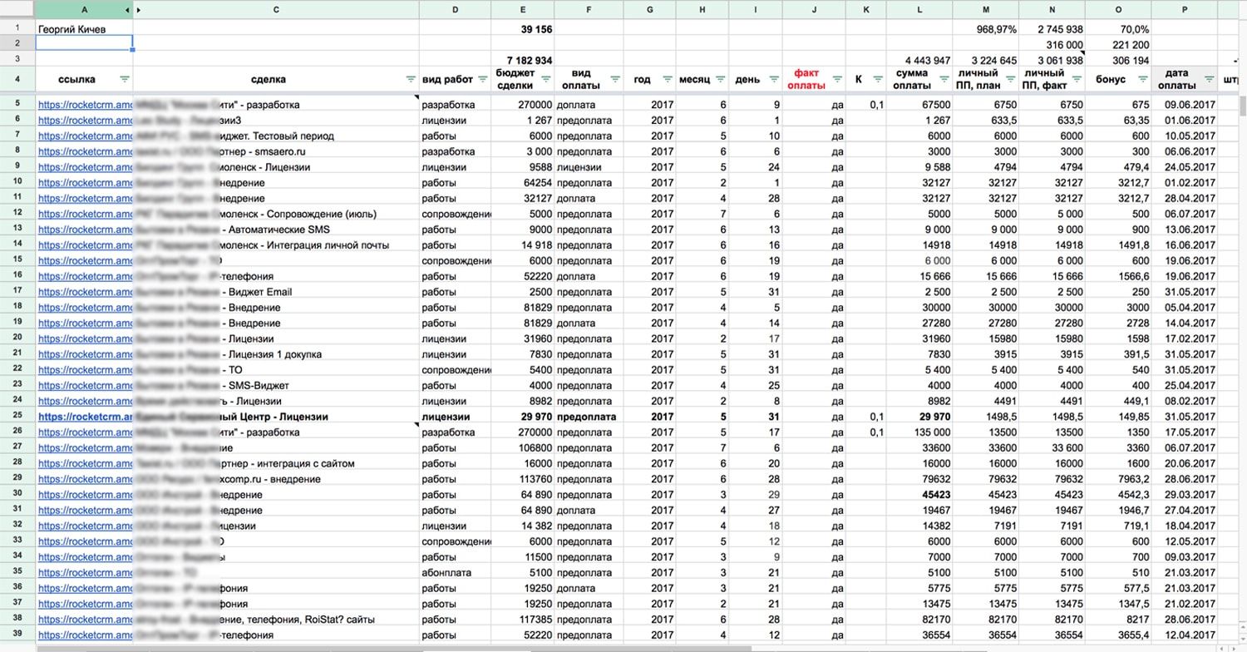
Task: Select the total cell 3 224 645
Action: point(985,61)
